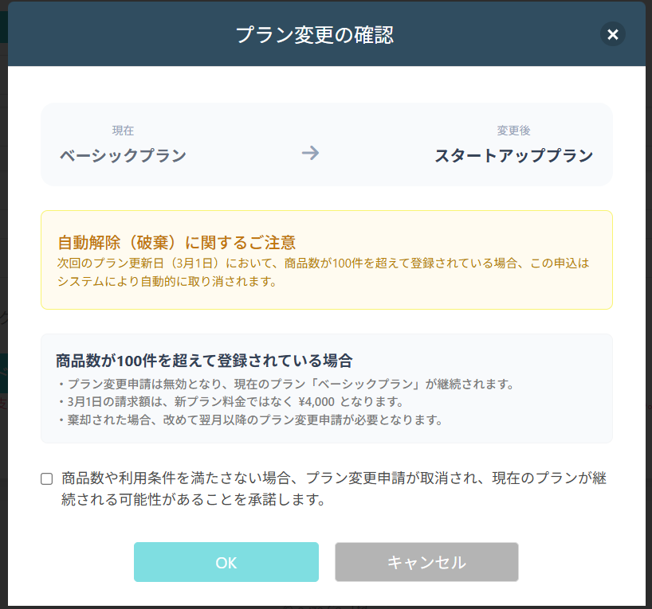This screenshot has width=652, height=609.
Task: Click the bullet saying プラン変更申請は無効となり
Action: (x=285, y=385)
